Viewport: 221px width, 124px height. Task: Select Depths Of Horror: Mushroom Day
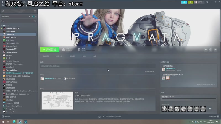[x=17, y=94]
